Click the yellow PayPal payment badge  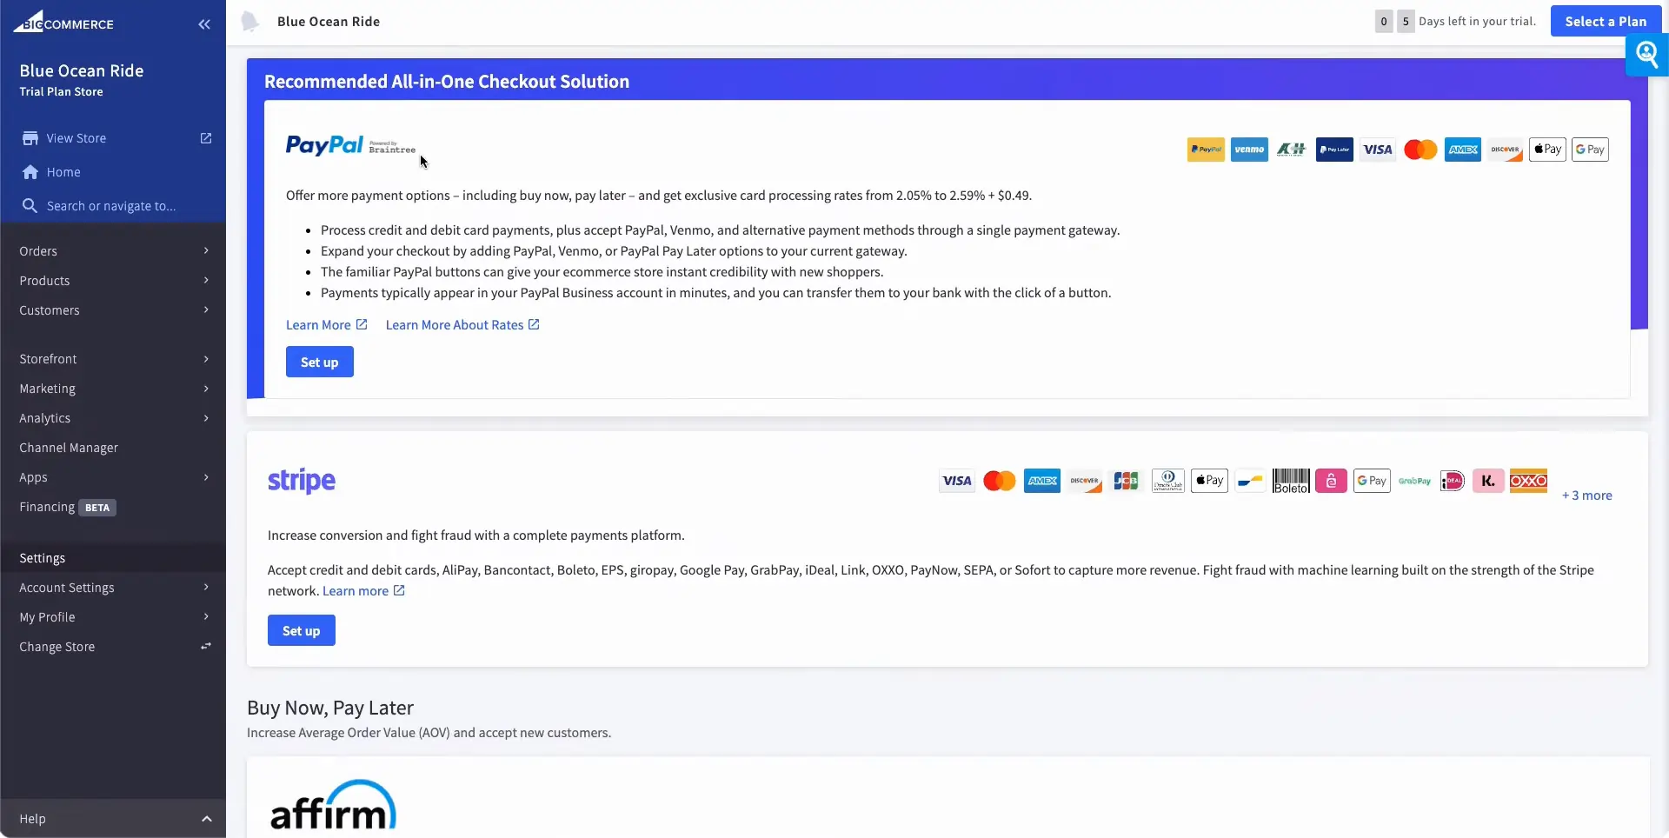tap(1206, 150)
